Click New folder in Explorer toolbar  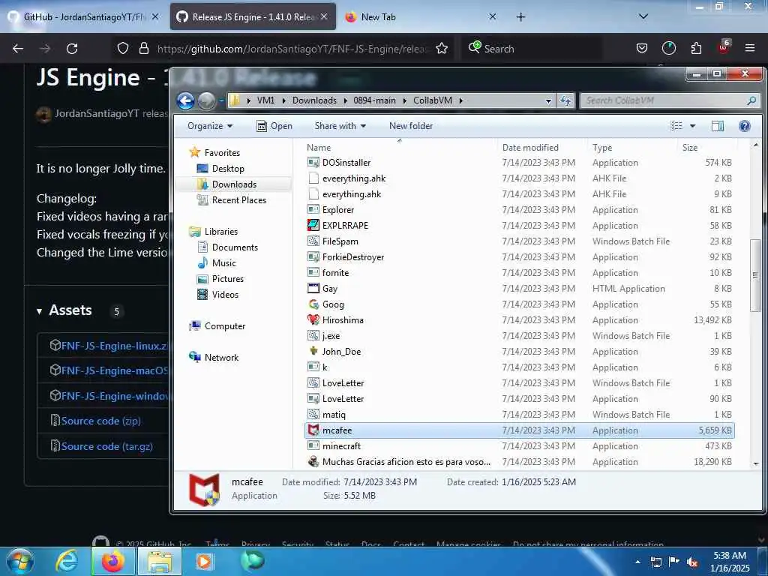pos(411,126)
